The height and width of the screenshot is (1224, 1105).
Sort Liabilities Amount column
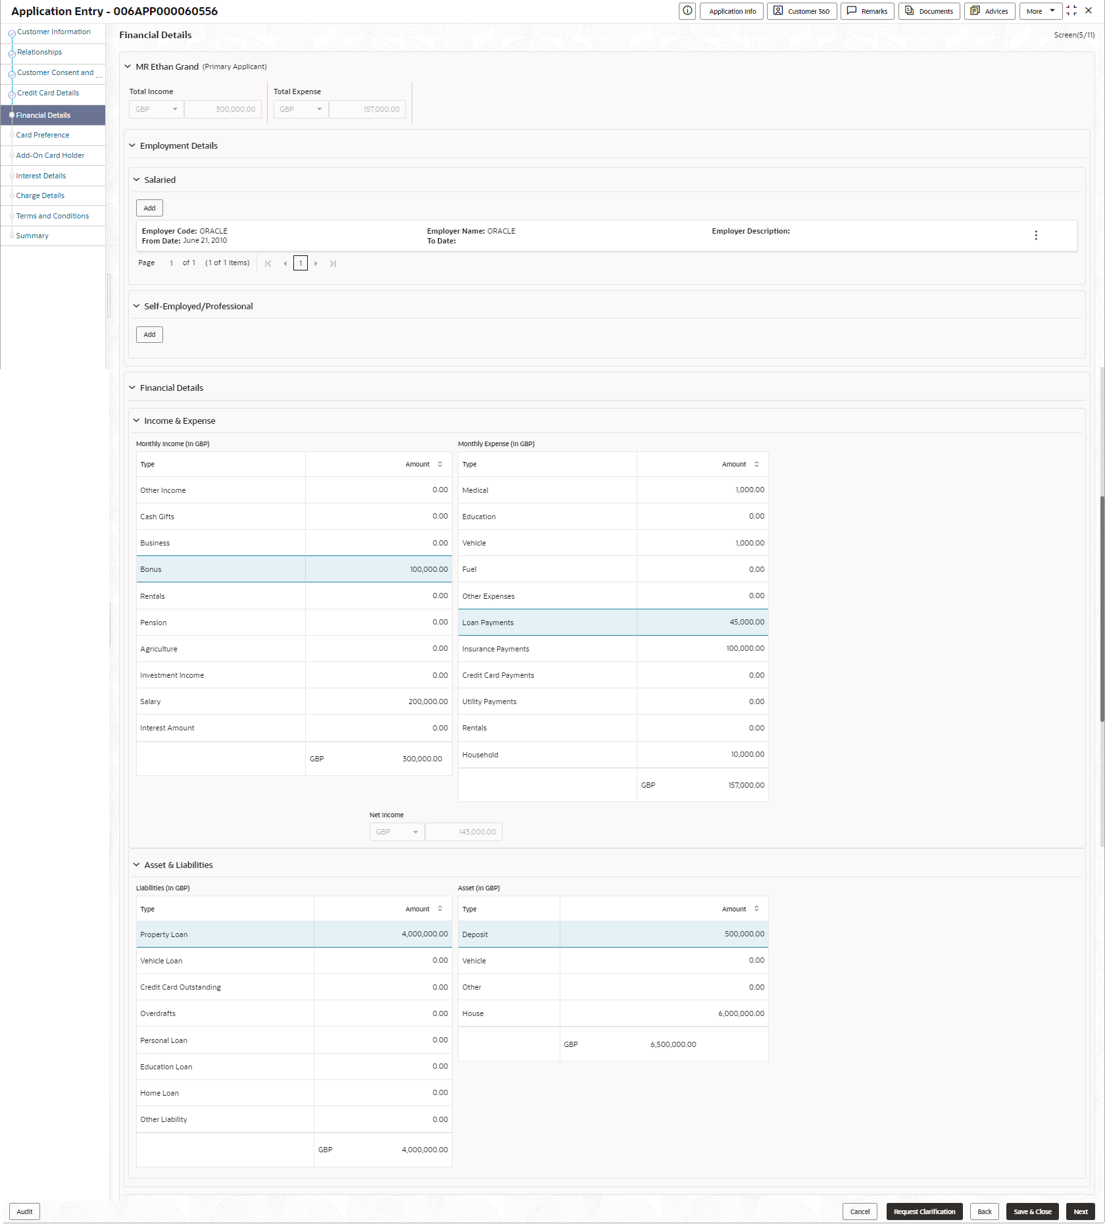pos(440,909)
